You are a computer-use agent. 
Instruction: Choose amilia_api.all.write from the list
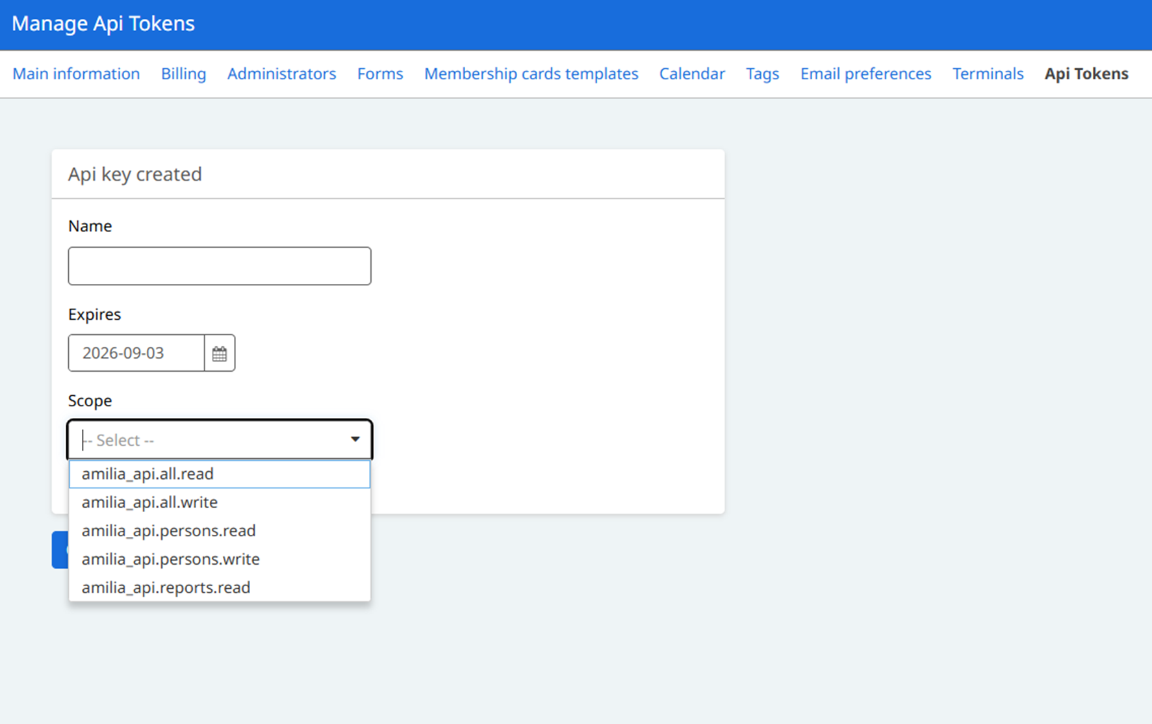coord(220,502)
